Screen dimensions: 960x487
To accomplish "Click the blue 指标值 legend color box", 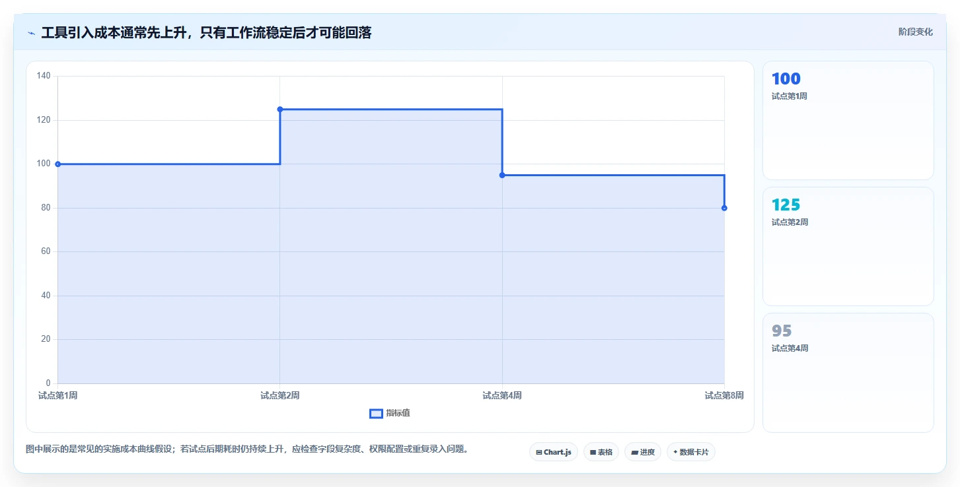I will pyautogui.click(x=376, y=413).
